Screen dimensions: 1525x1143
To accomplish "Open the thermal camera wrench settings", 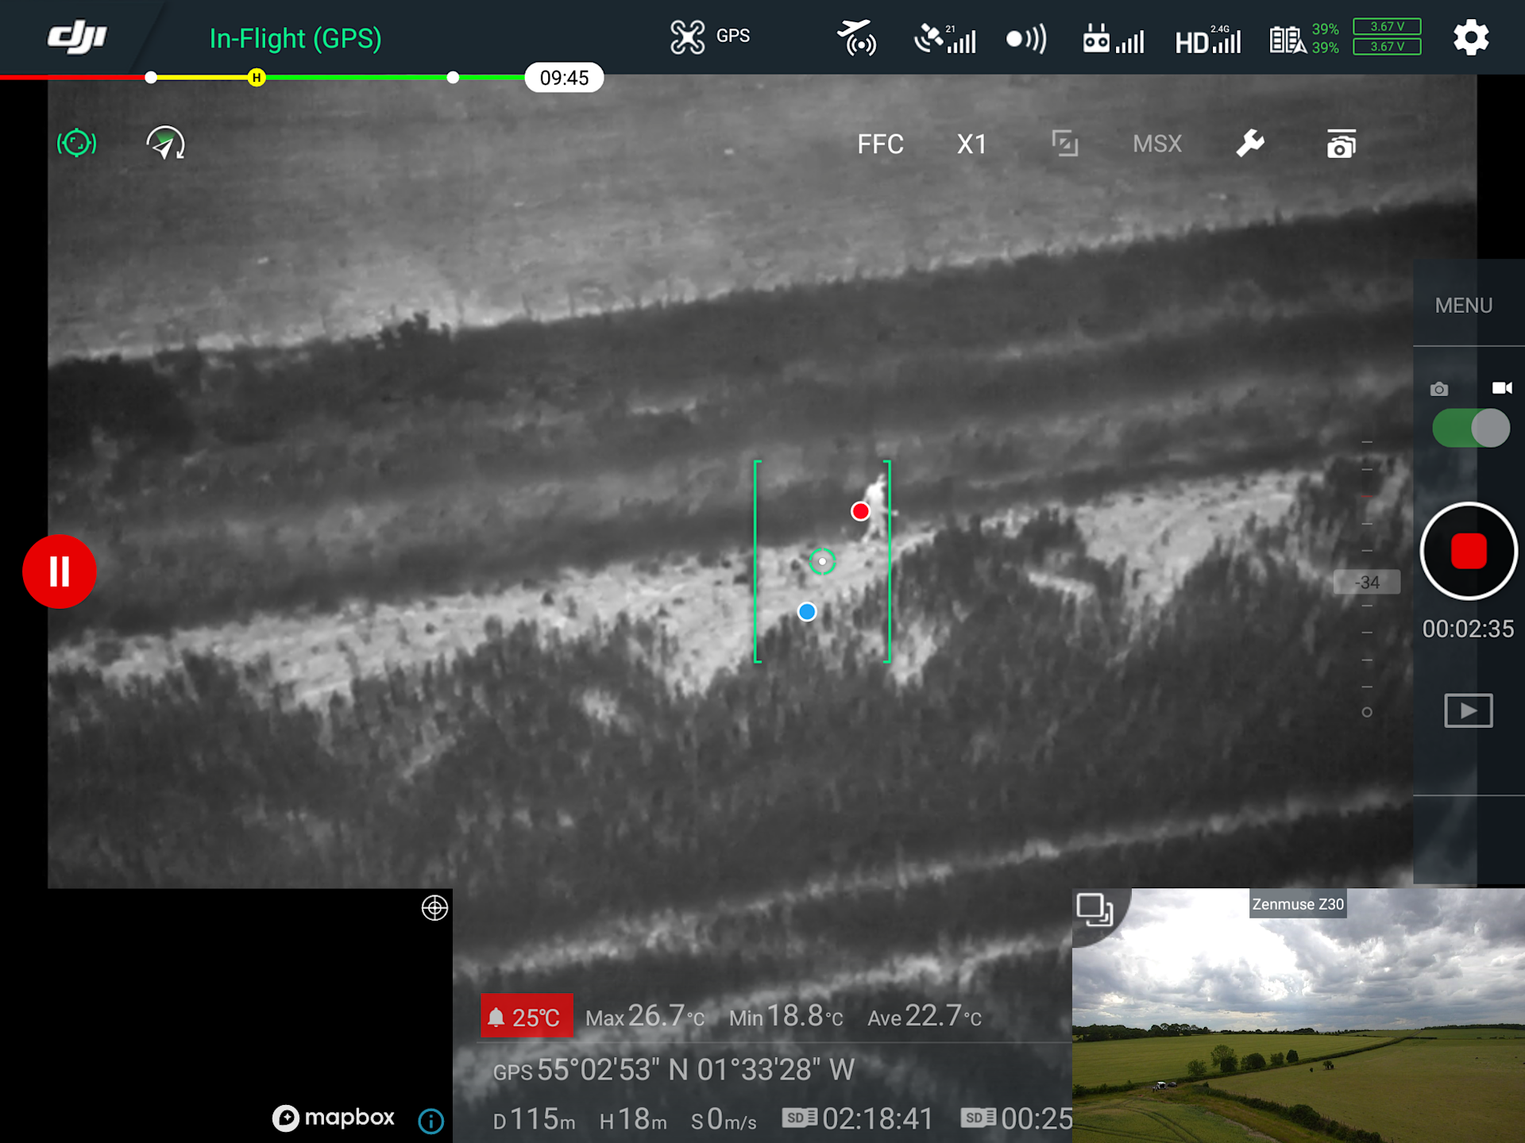I will [1249, 144].
